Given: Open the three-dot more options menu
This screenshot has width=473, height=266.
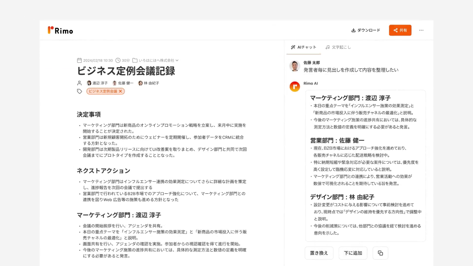Looking at the screenshot, I should tap(421, 30).
